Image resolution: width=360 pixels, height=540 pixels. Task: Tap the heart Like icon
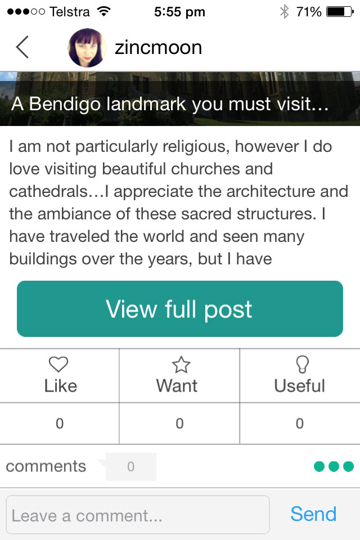click(58, 364)
